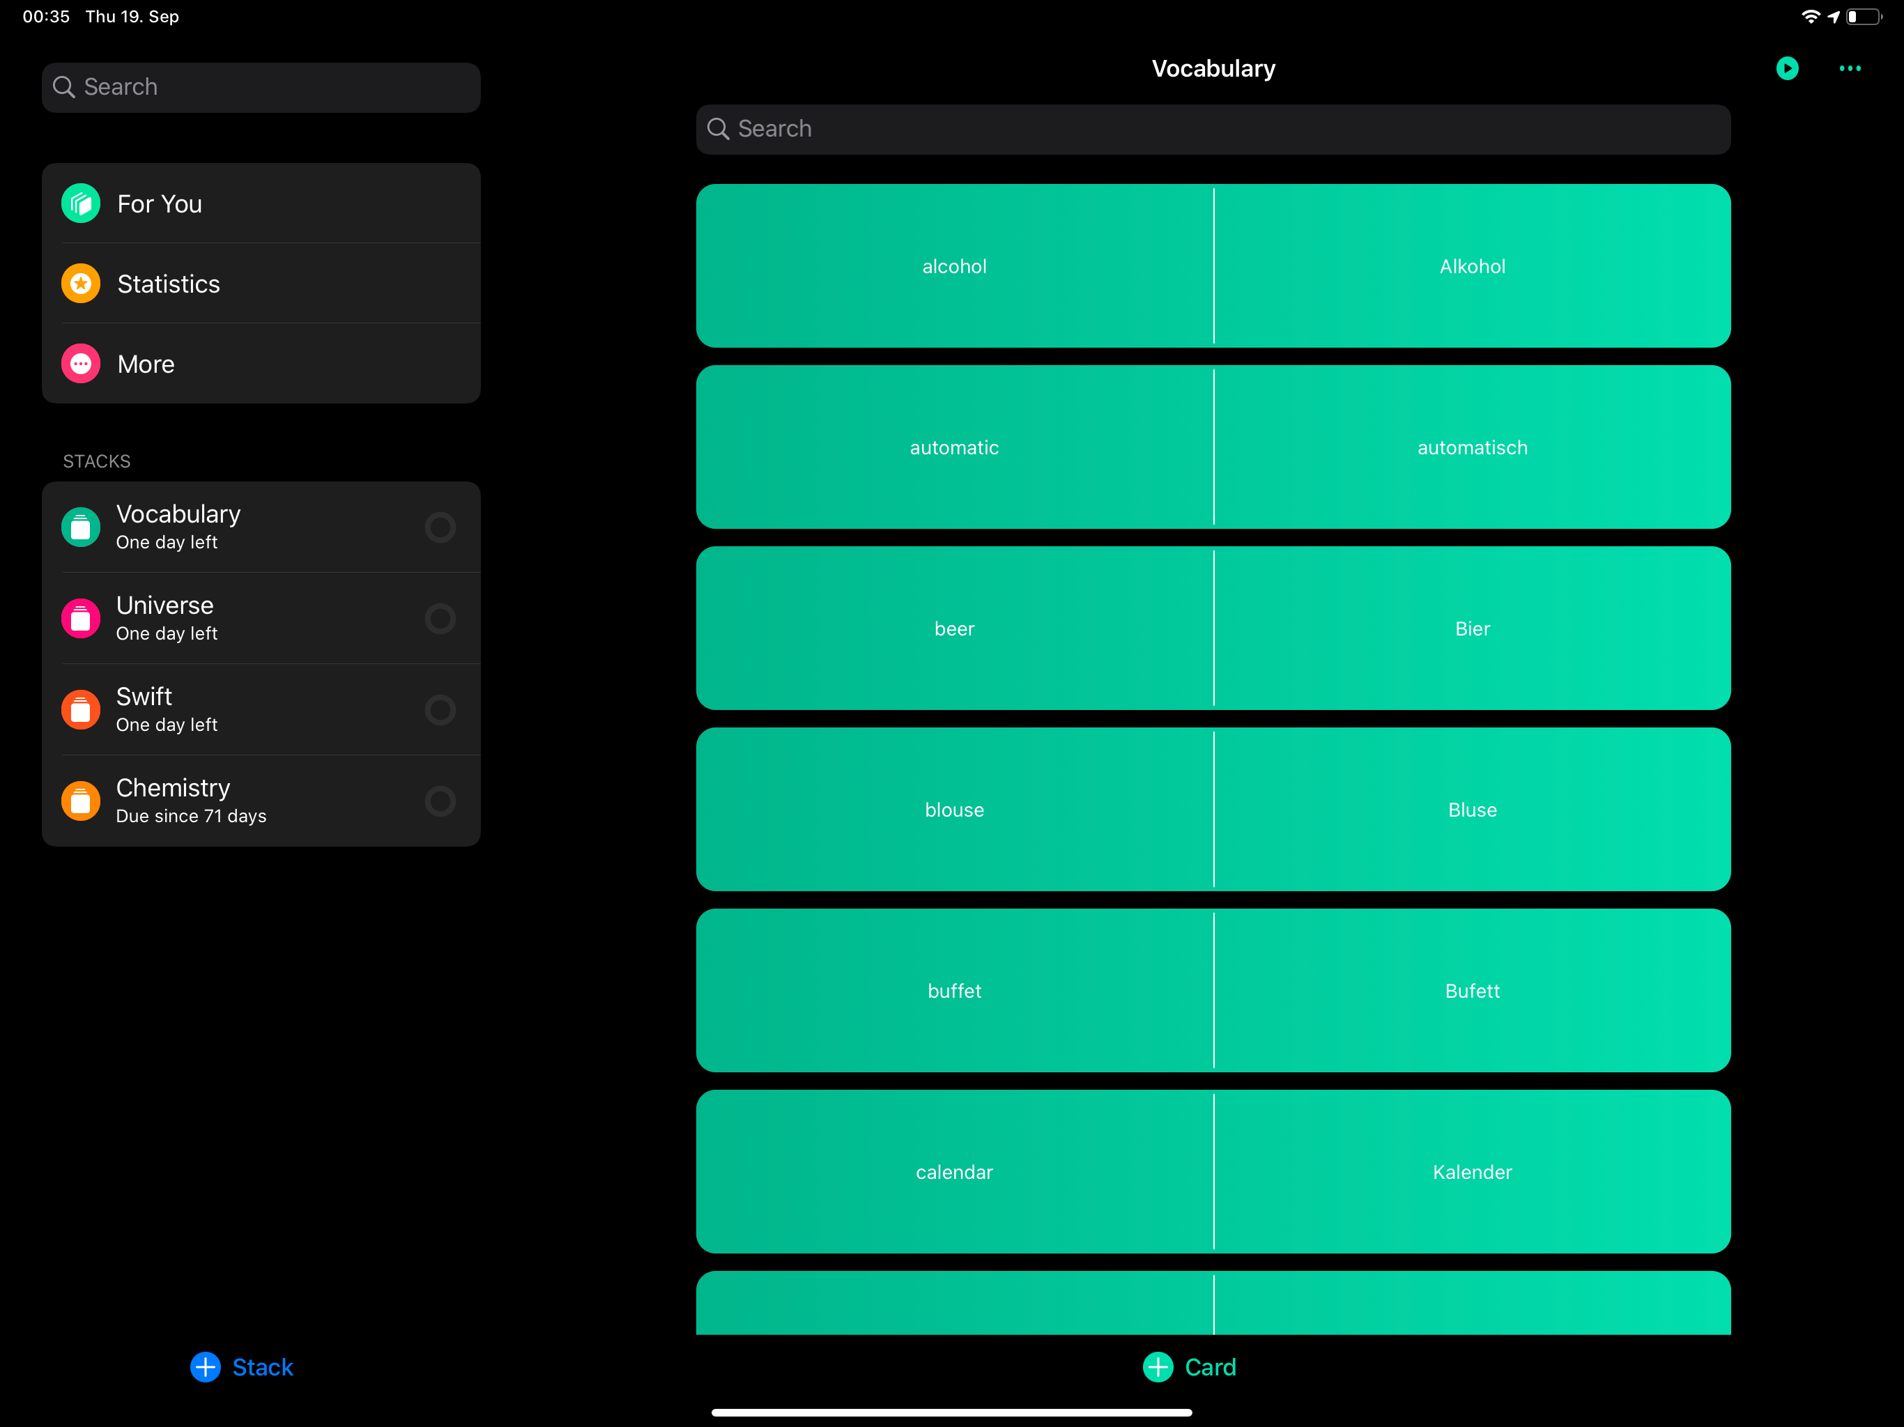Click the pink Universe stack icon
The width and height of the screenshot is (1904, 1427).
81,619
